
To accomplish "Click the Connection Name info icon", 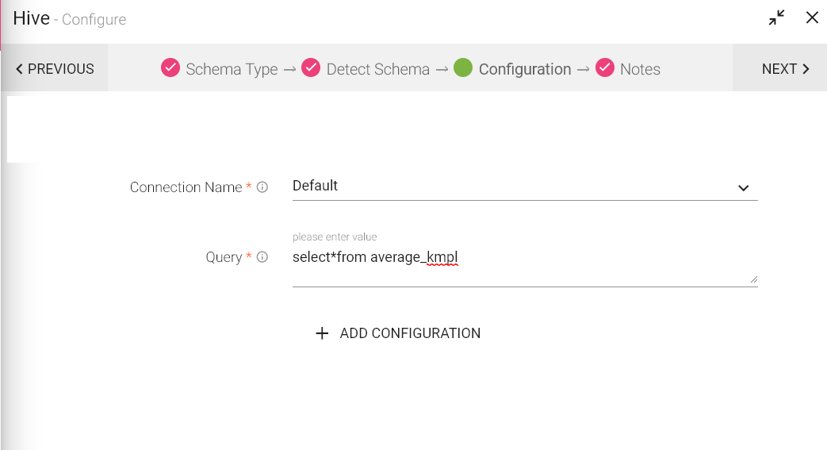I will click(x=262, y=188).
